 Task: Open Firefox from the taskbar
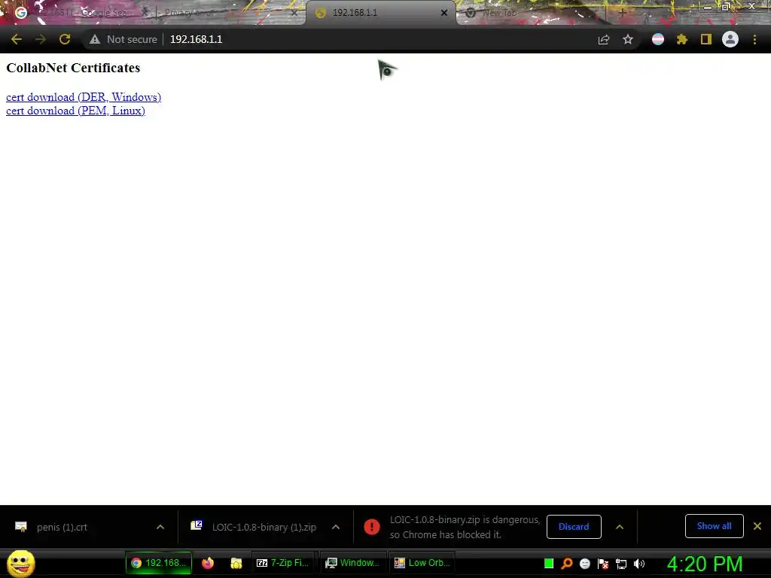pyautogui.click(x=208, y=563)
